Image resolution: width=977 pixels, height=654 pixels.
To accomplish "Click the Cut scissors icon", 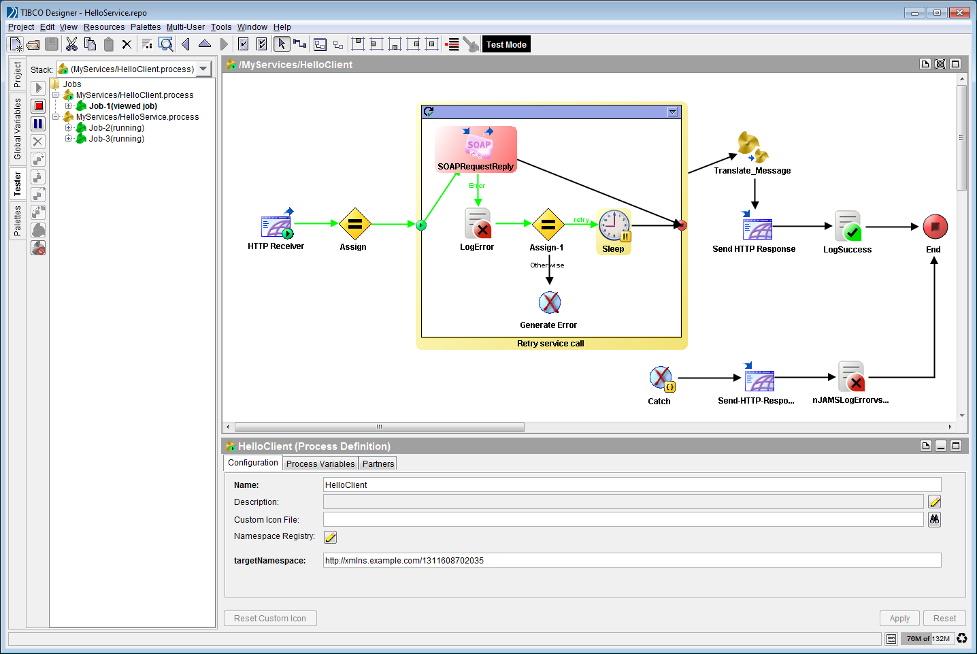I will [x=71, y=44].
